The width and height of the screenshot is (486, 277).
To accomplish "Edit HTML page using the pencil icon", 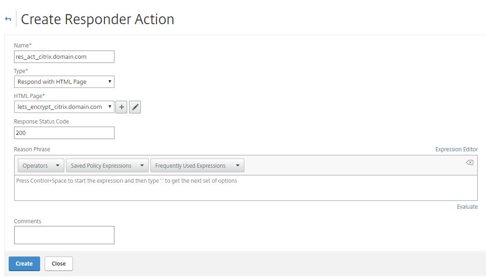I will click(x=135, y=107).
